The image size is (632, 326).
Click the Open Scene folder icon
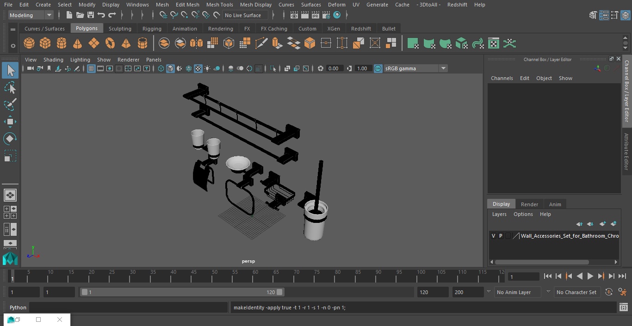tap(80, 15)
